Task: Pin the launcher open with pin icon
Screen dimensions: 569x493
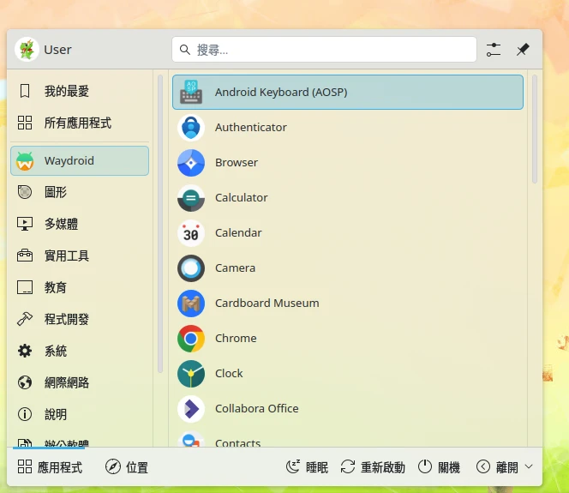Action: click(x=523, y=50)
